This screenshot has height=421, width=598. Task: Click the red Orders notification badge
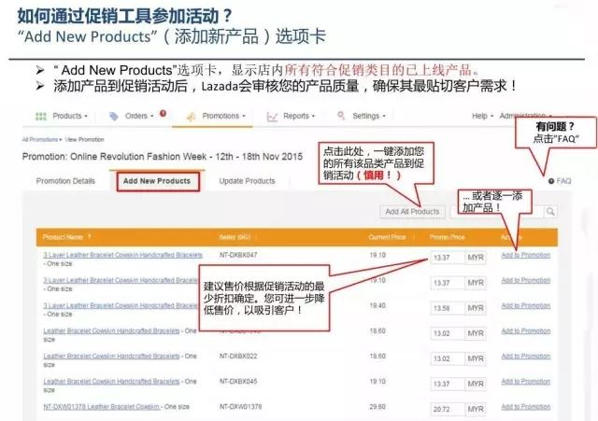pos(163,113)
